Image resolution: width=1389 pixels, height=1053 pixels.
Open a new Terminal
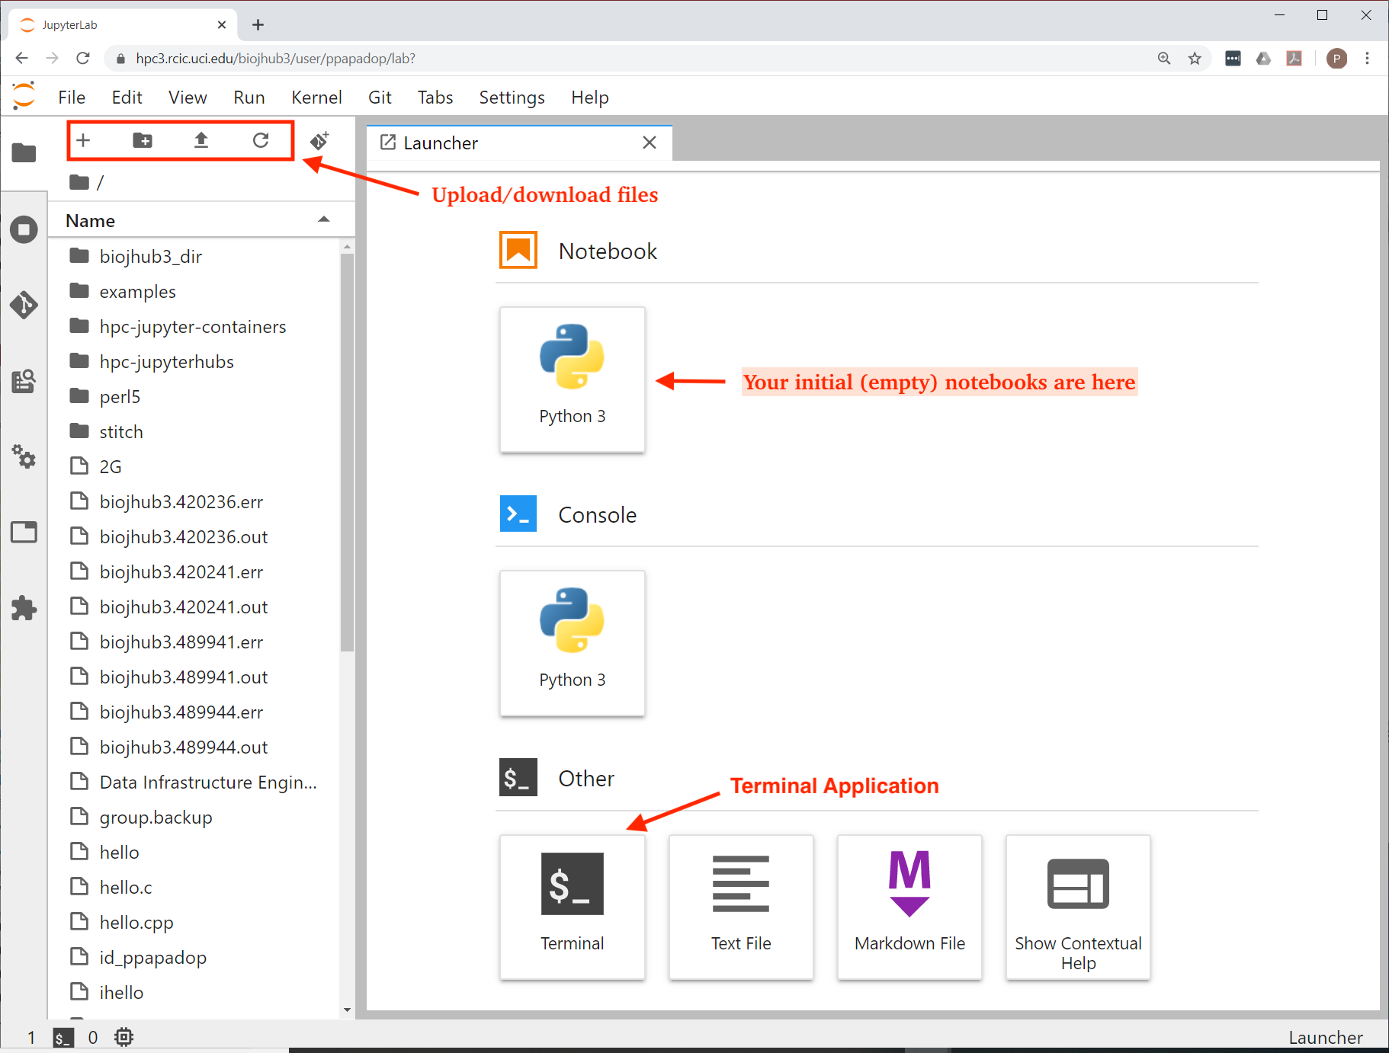click(573, 907)
